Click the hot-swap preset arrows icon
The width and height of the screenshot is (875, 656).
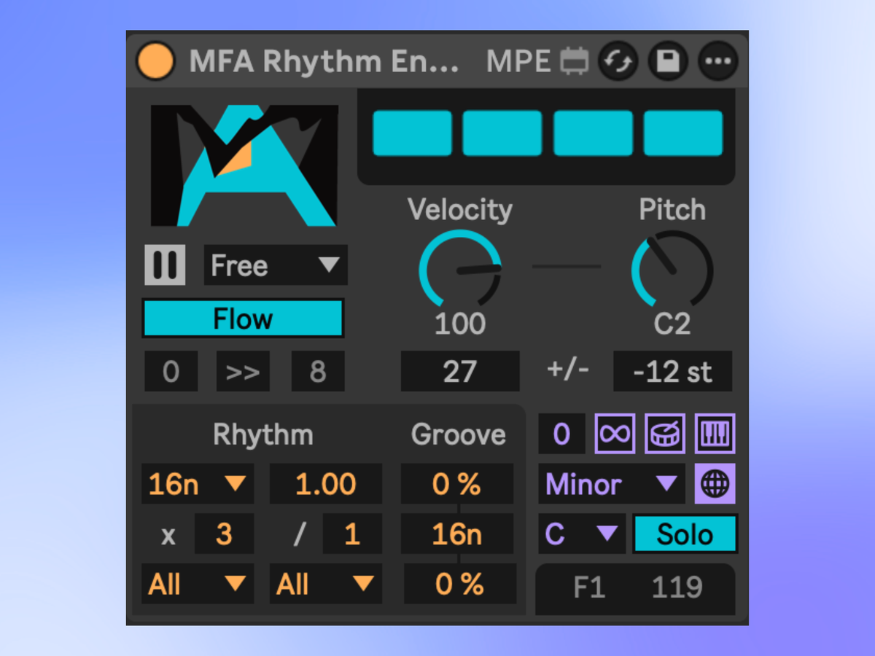point(618,61)
